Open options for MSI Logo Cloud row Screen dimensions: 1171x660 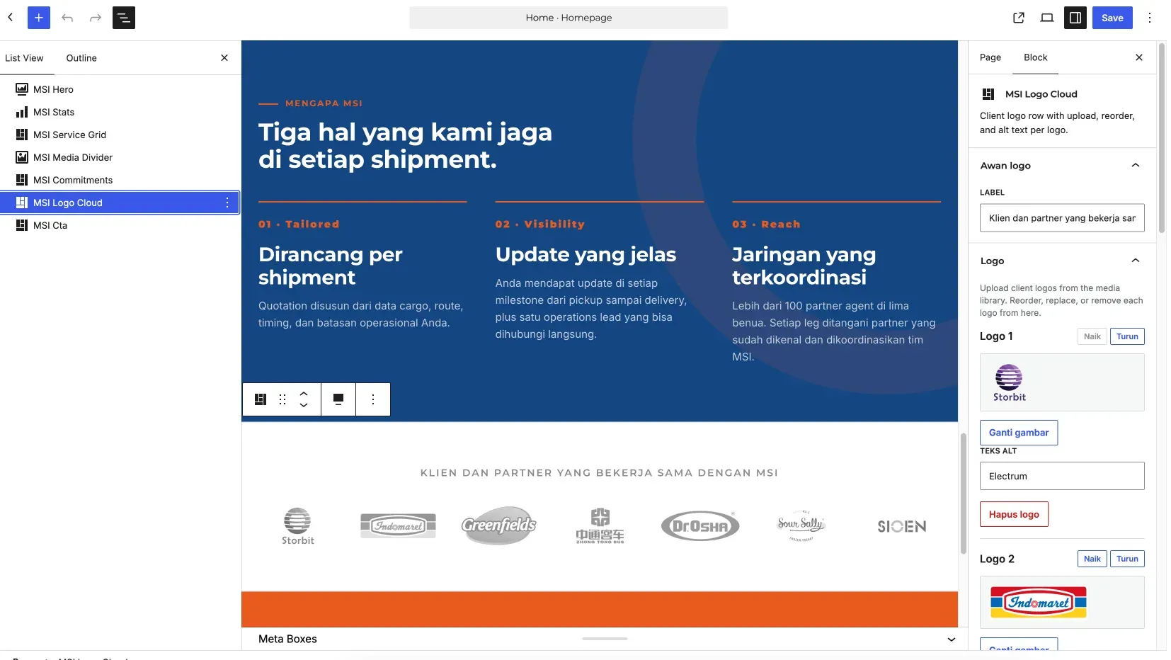[x=227, y=203]
